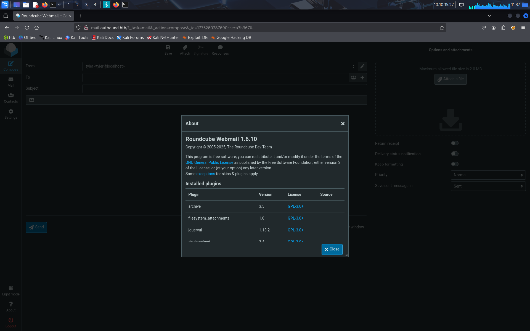Open the Priority dropdown
The image size is (530, 331).
click(x=488, y=175)
